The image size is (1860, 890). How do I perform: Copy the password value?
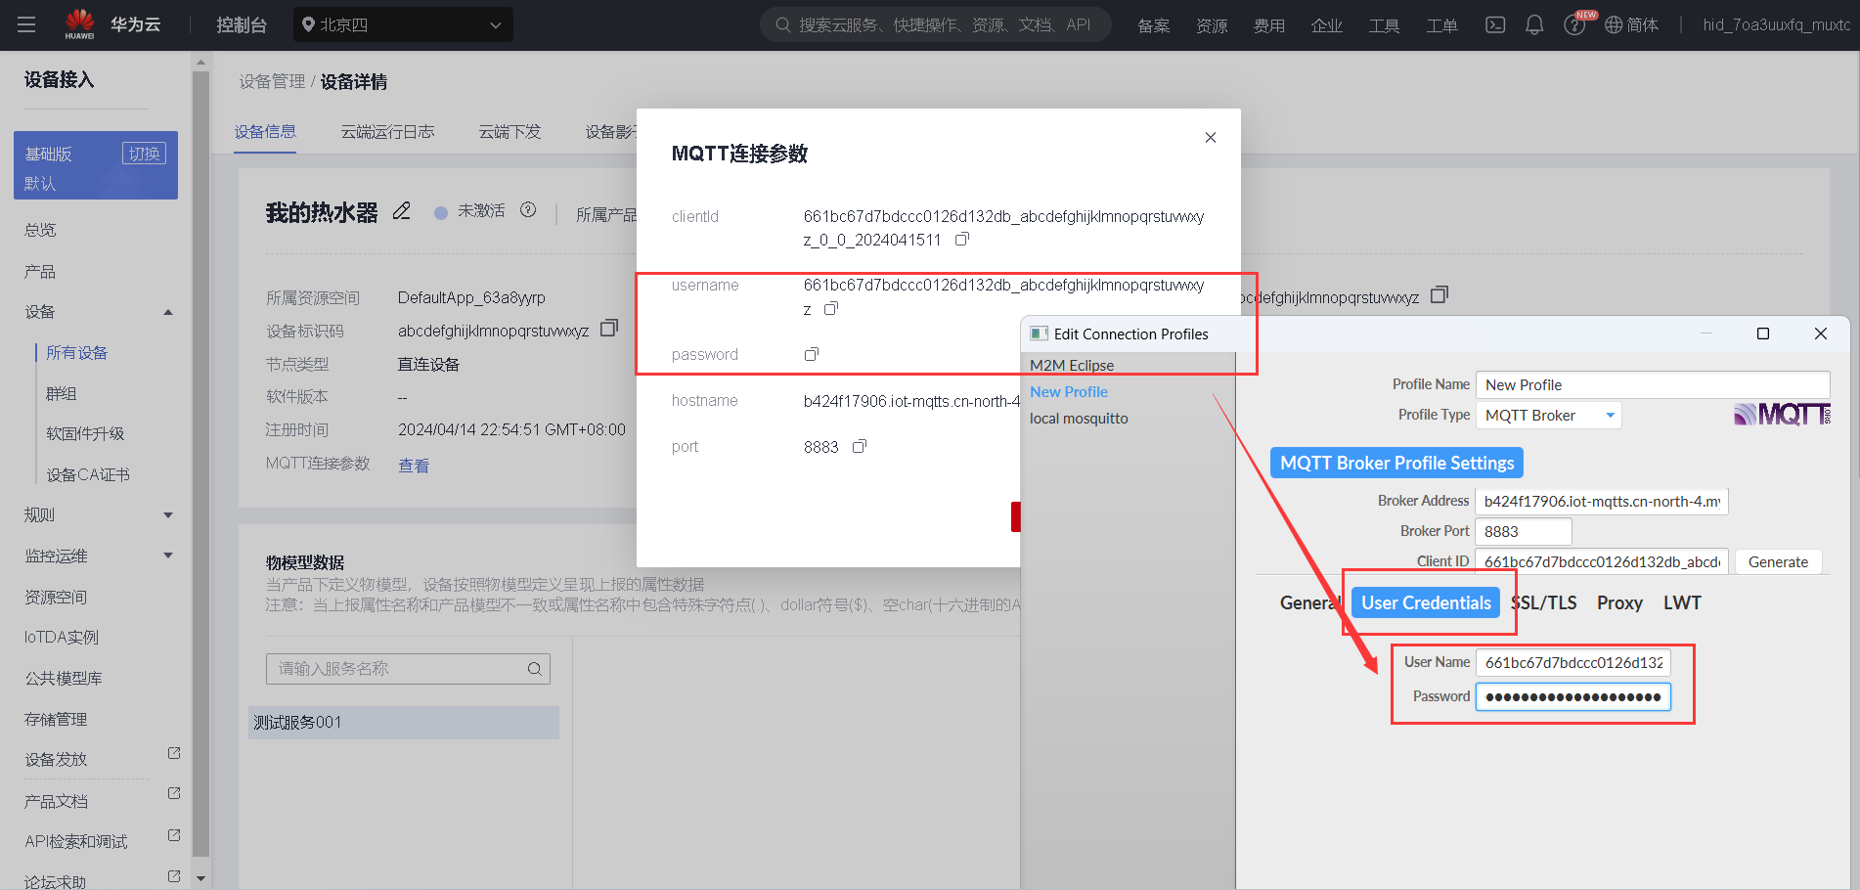click(812, 354)
